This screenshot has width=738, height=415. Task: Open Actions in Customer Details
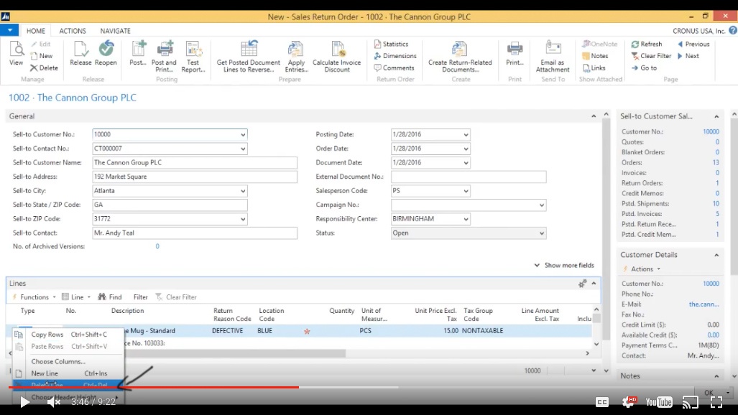tap(642, 269)
